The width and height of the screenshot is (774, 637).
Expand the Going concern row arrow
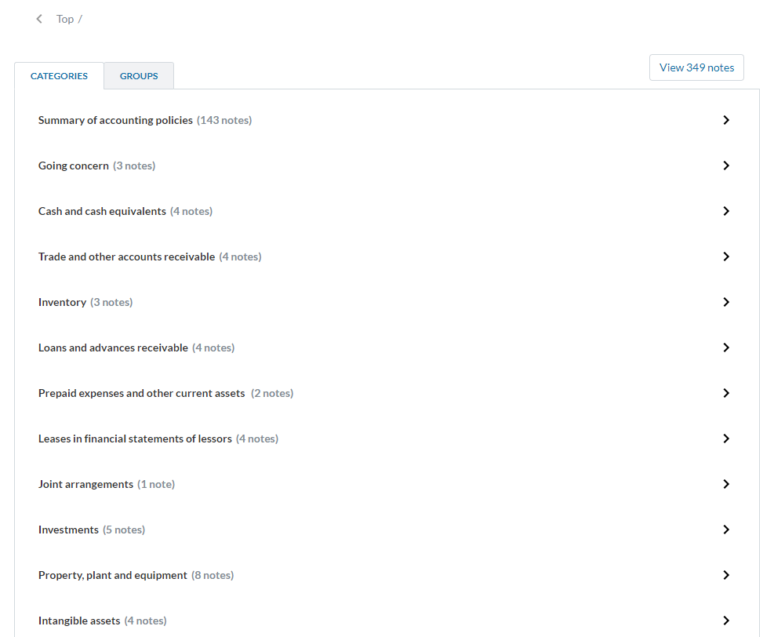click(x=725, y=166)
